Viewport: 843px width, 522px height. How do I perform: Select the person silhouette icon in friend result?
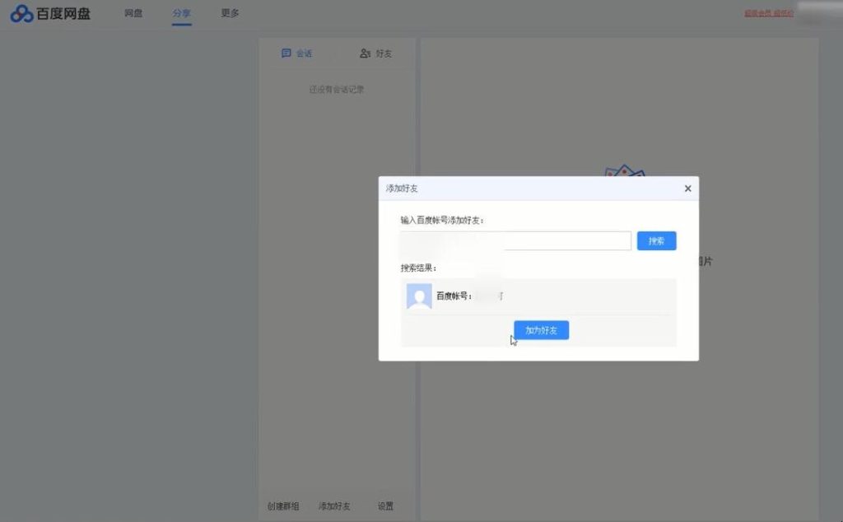(x=418, y=296)
